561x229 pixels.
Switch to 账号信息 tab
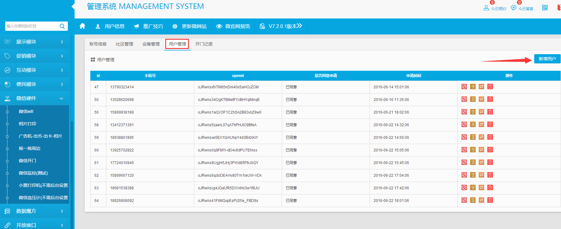(x=98, y=44)
